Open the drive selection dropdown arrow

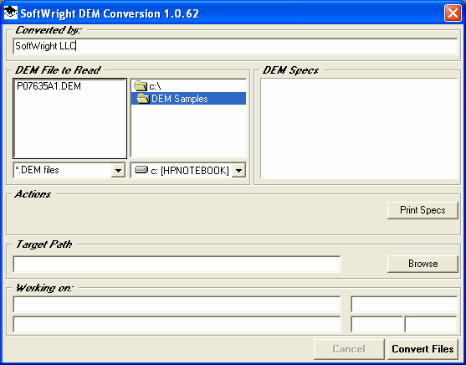[x=238, y=171]
